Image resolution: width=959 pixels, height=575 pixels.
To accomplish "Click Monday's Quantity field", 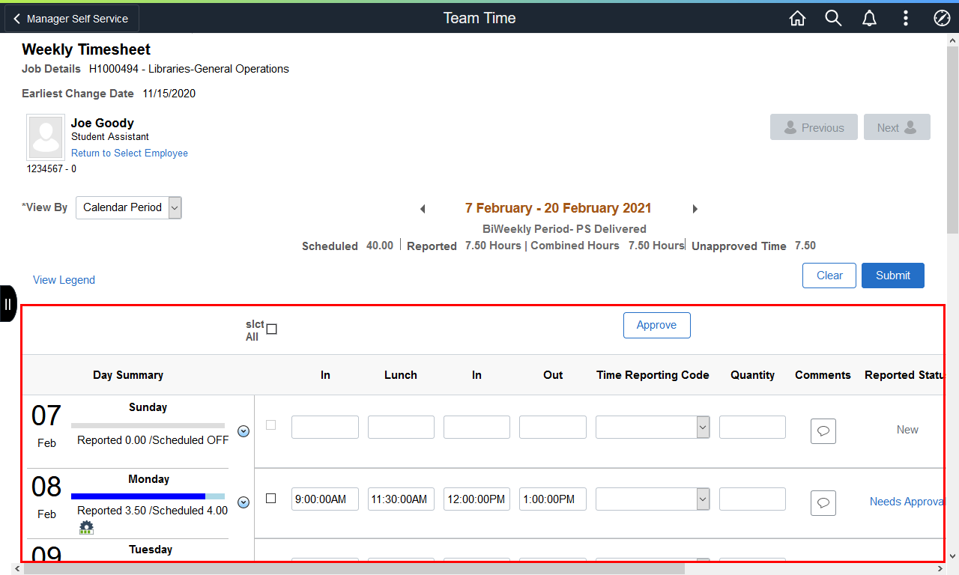I will click(752, 499).
